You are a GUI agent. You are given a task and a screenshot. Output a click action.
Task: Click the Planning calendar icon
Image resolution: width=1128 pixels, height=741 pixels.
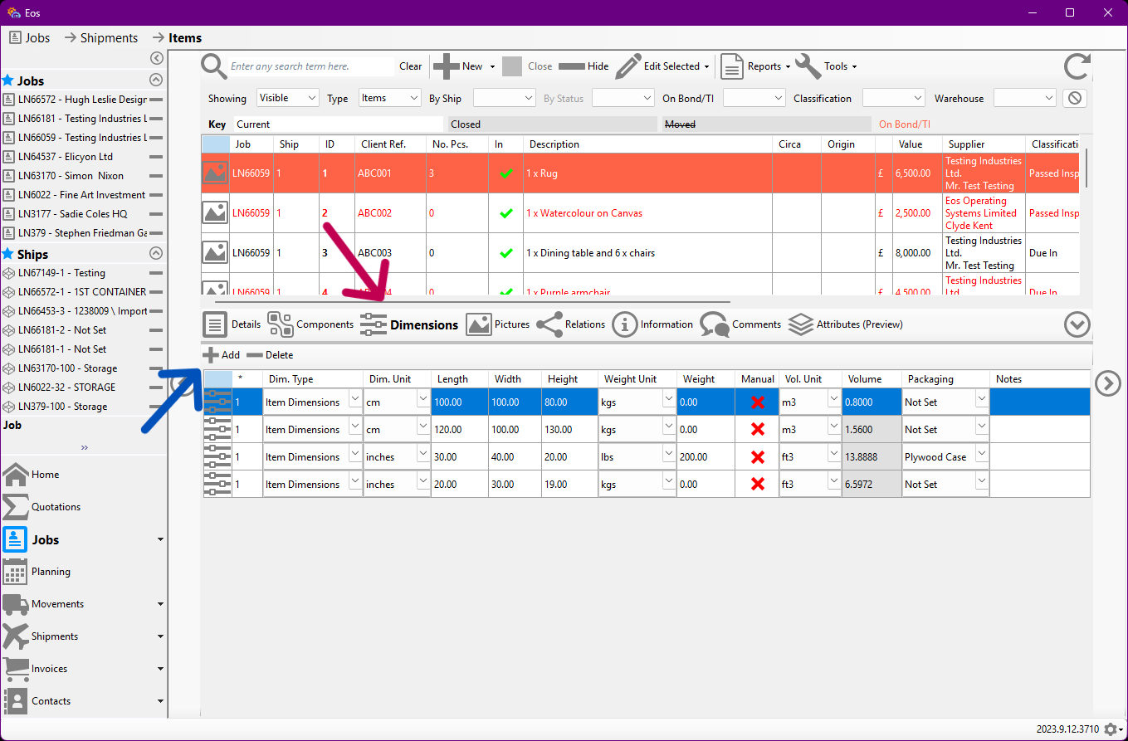click(x=15, y=572)
